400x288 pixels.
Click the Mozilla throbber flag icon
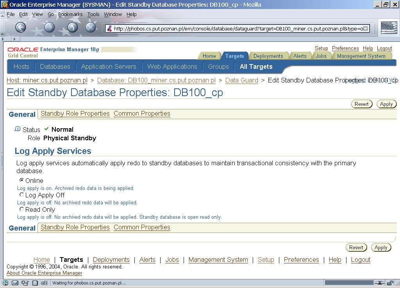point(389,28)
